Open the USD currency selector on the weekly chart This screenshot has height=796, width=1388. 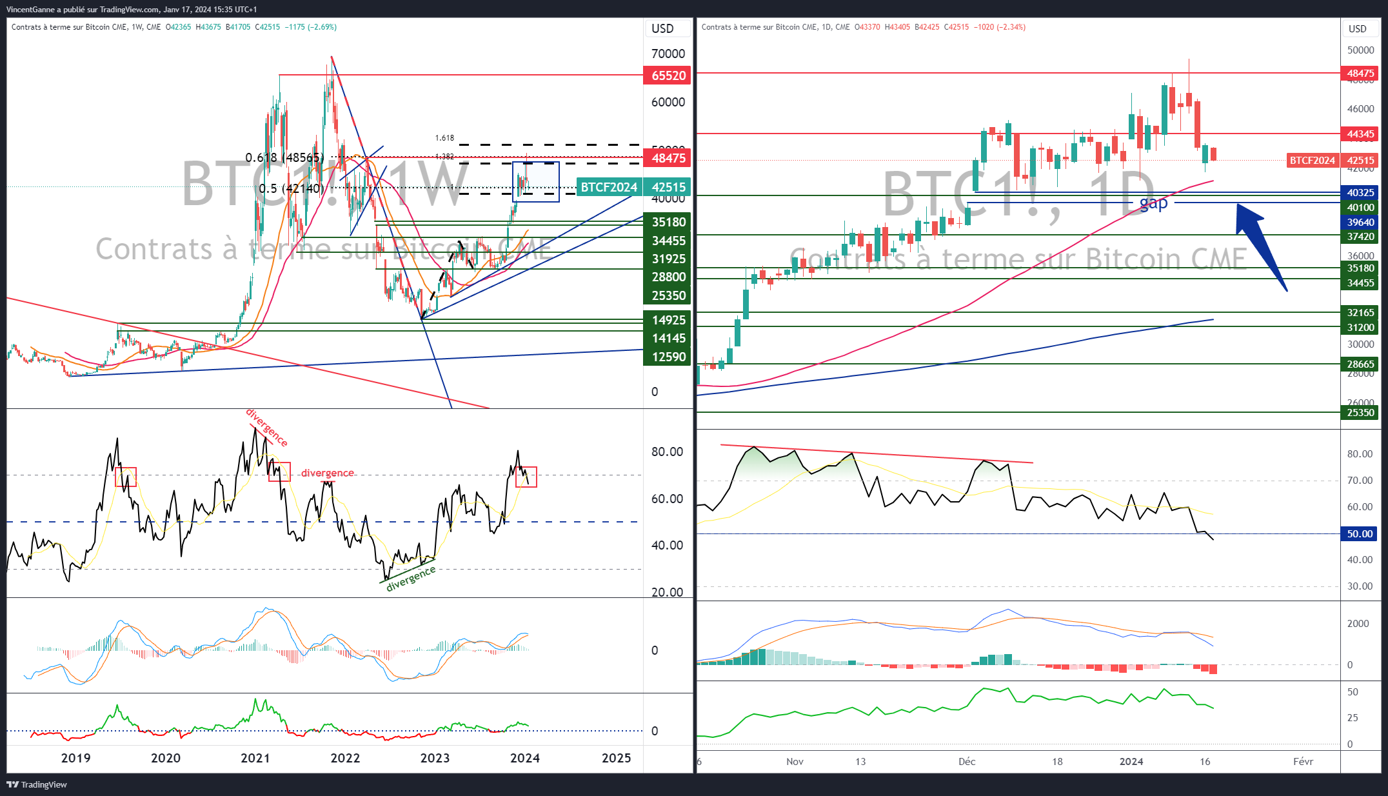point(668,28)
